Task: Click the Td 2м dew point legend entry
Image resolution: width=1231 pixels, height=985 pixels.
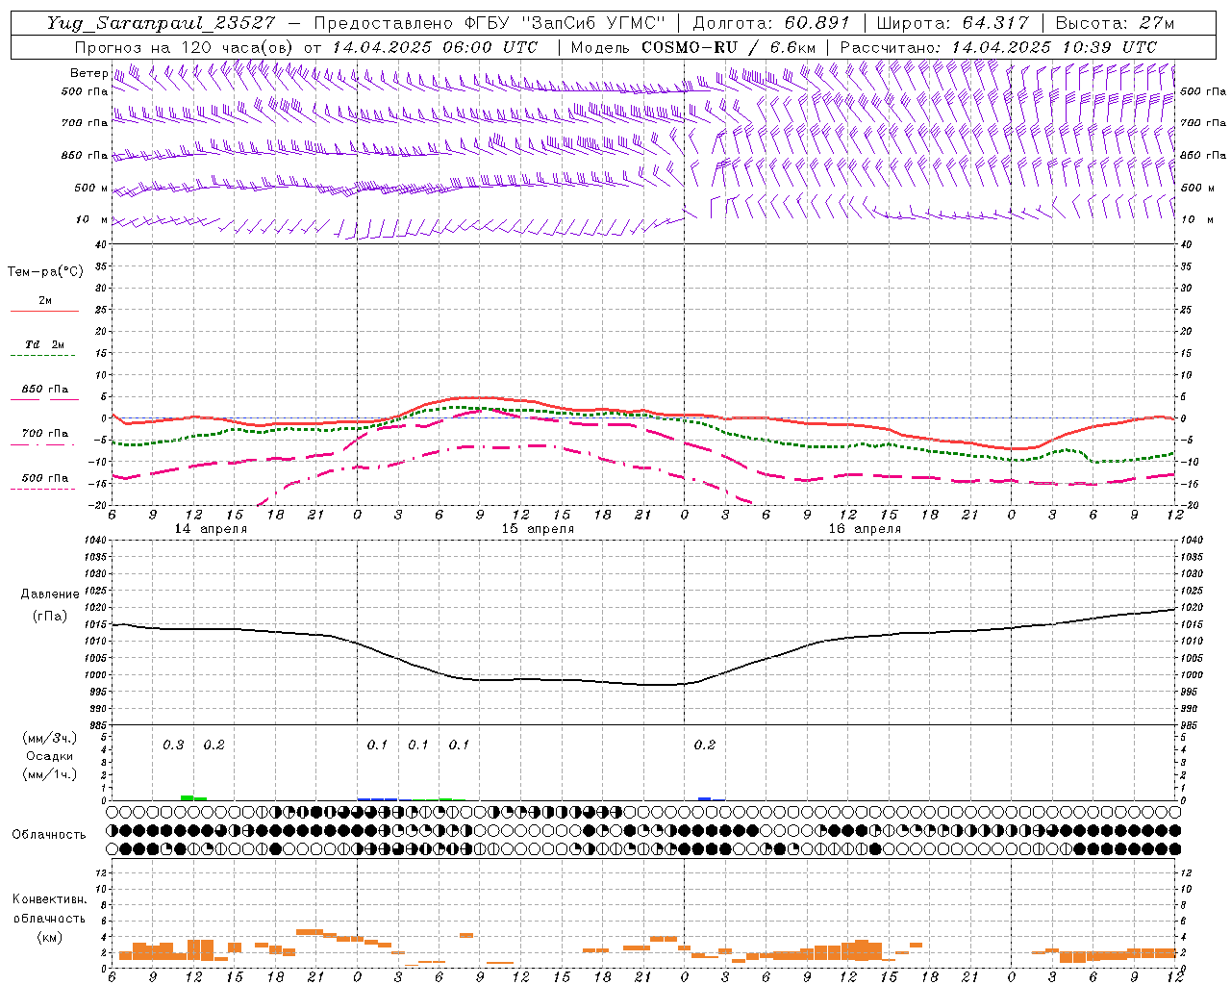Action: tap(44, 344)
